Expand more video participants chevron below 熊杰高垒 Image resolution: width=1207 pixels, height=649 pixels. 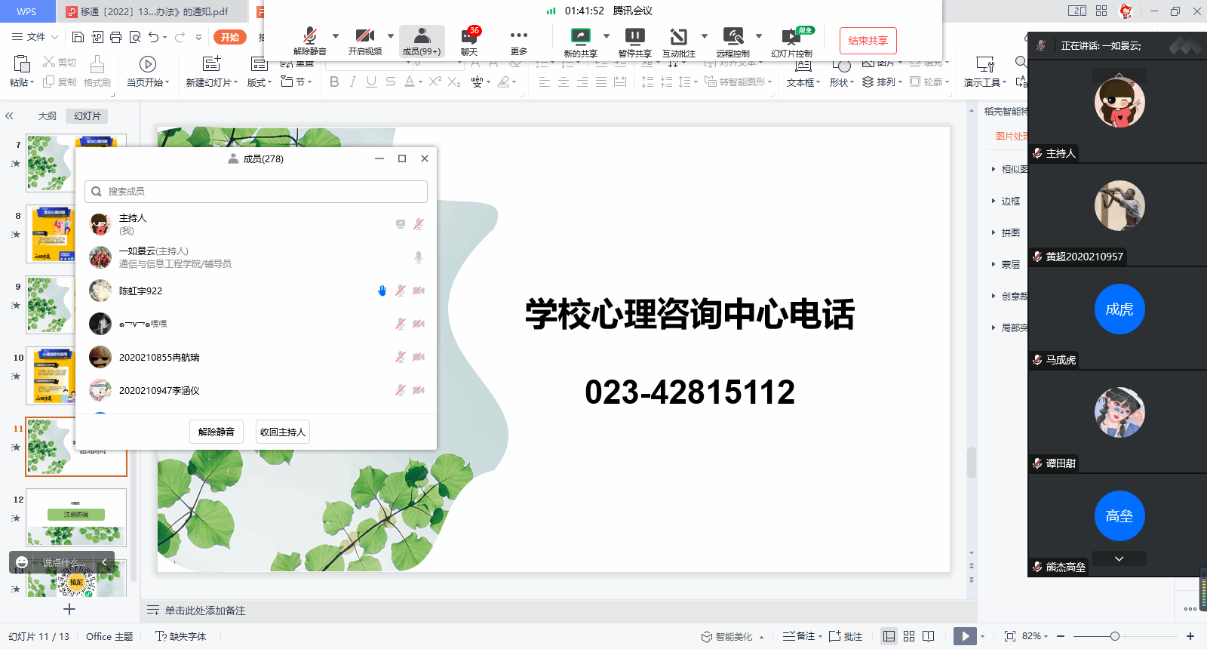click(x=1119, y=558)
